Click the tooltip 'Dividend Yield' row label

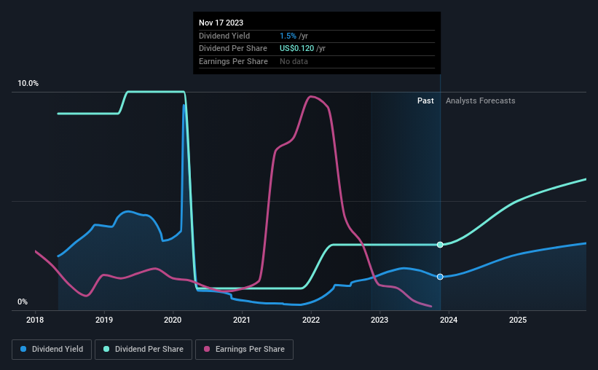[224, 36]
